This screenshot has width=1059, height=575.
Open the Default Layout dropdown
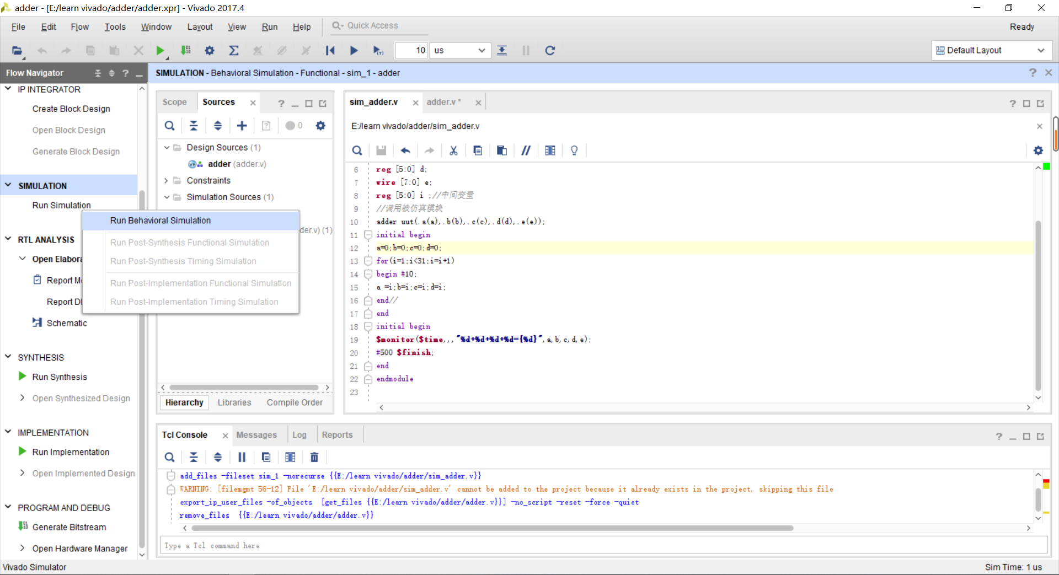coord(991,51)
